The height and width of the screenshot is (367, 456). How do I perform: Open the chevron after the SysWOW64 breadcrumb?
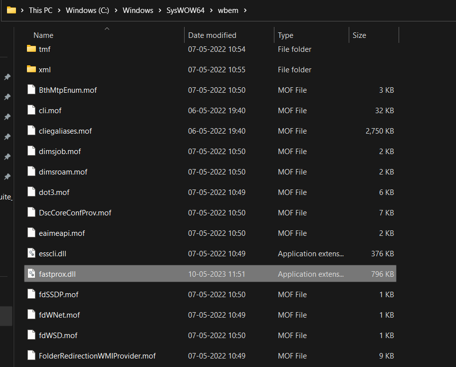pos(212,10)
